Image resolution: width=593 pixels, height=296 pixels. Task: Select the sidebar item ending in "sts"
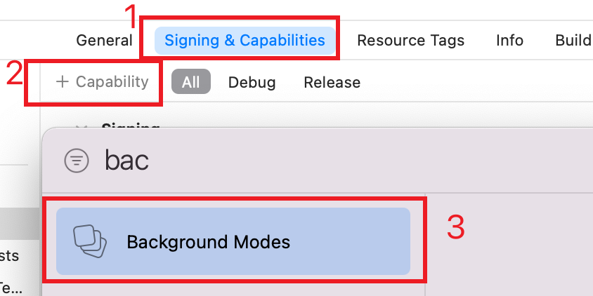click(x=9, y=256)
